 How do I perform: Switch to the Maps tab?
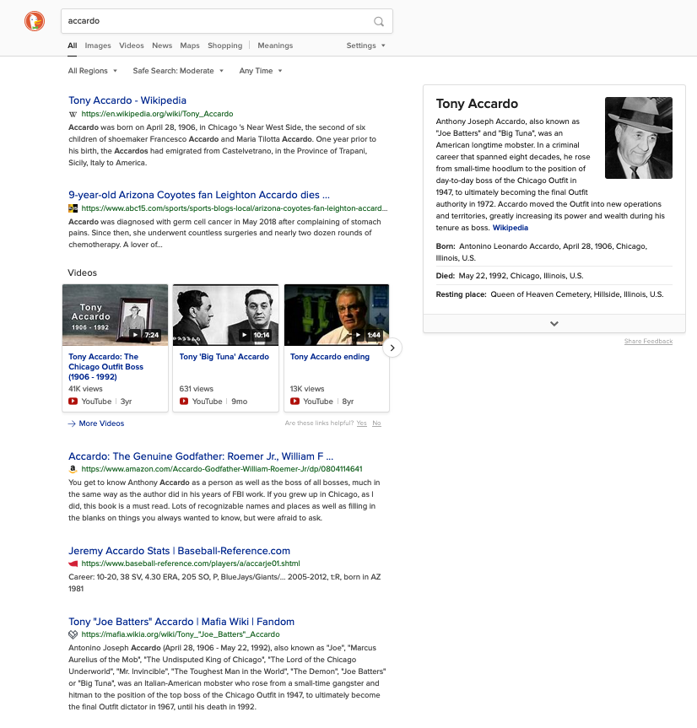(x=190, y=46)
